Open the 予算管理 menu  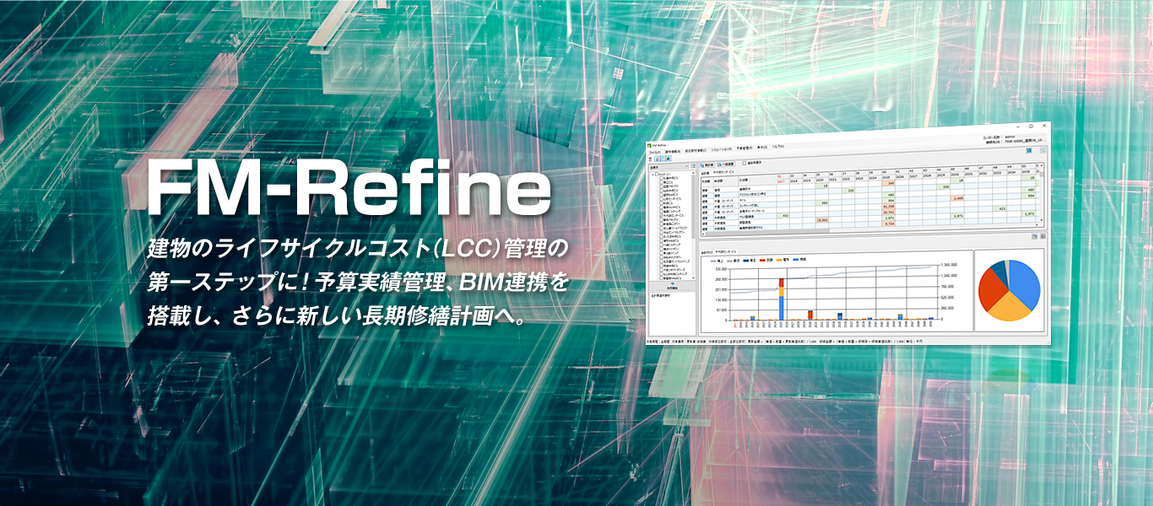point(744,148)
